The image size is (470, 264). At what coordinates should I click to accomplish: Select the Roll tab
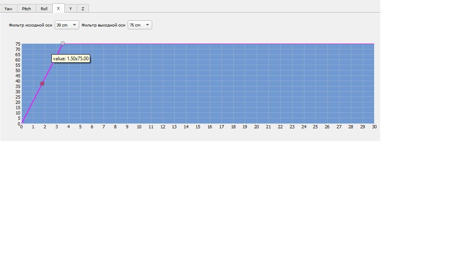[44, 9]
